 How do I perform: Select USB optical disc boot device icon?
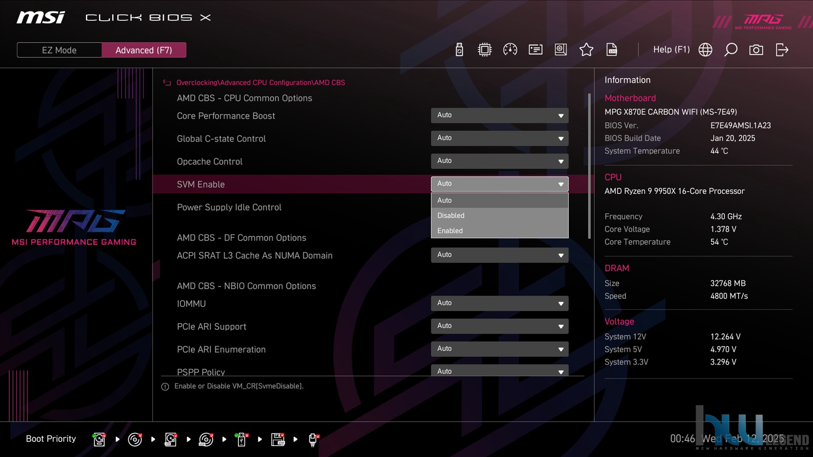pyautogui.click(x=206, y=439)
